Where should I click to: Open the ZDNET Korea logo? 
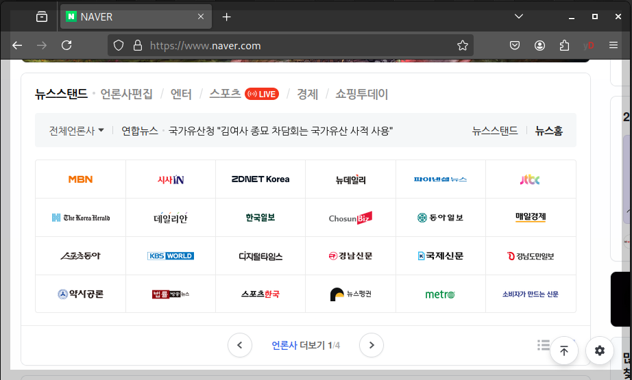pyautogui.click(x=260, y=179)
